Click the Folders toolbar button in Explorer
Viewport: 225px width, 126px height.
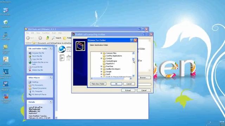coord(67,38)
